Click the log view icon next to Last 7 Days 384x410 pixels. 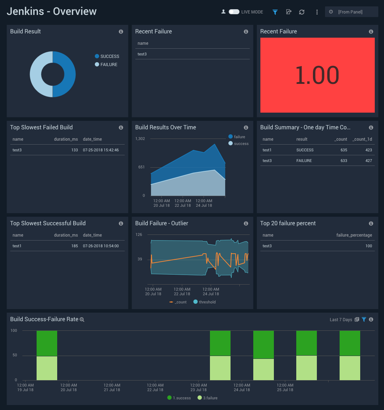(x=357, y=319)
